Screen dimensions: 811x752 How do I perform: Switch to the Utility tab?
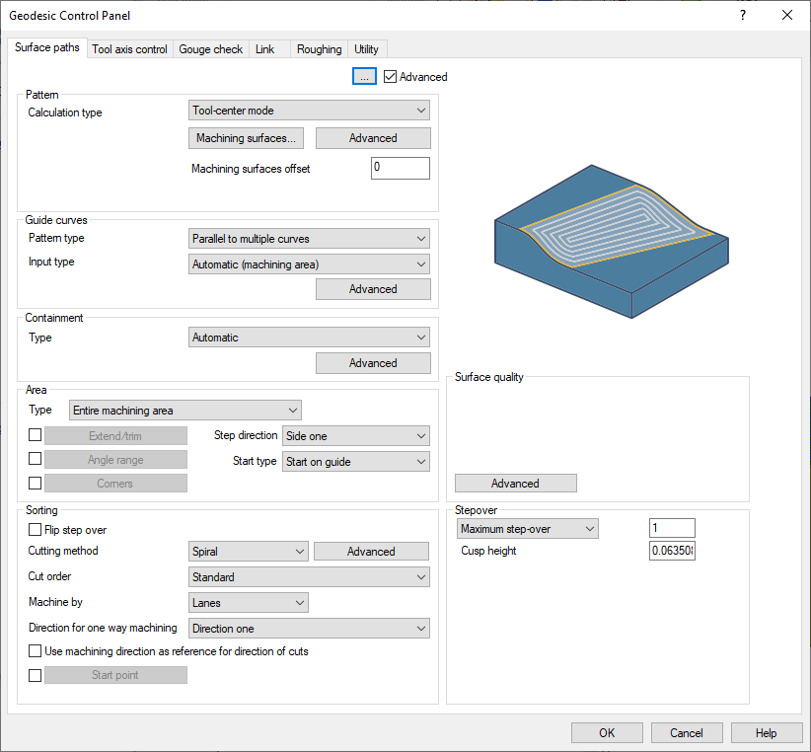(x=366, y=49)
